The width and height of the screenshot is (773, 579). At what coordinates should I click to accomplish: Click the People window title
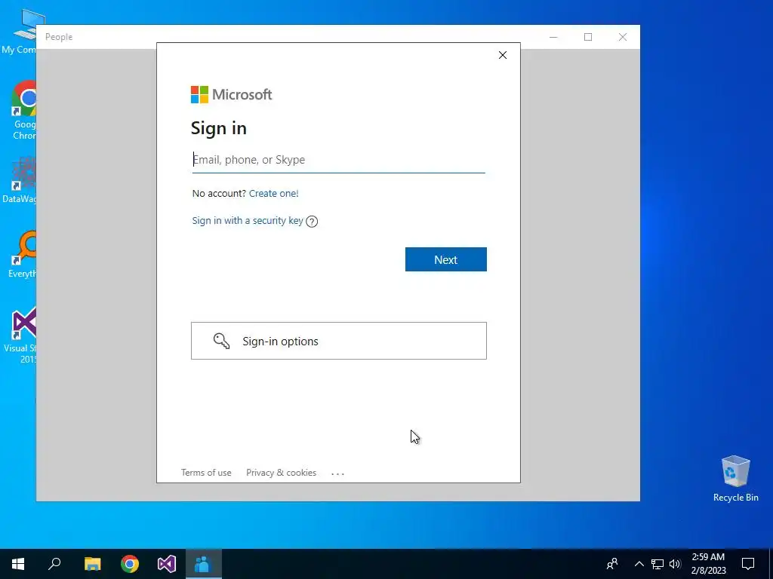pos(59,37)
